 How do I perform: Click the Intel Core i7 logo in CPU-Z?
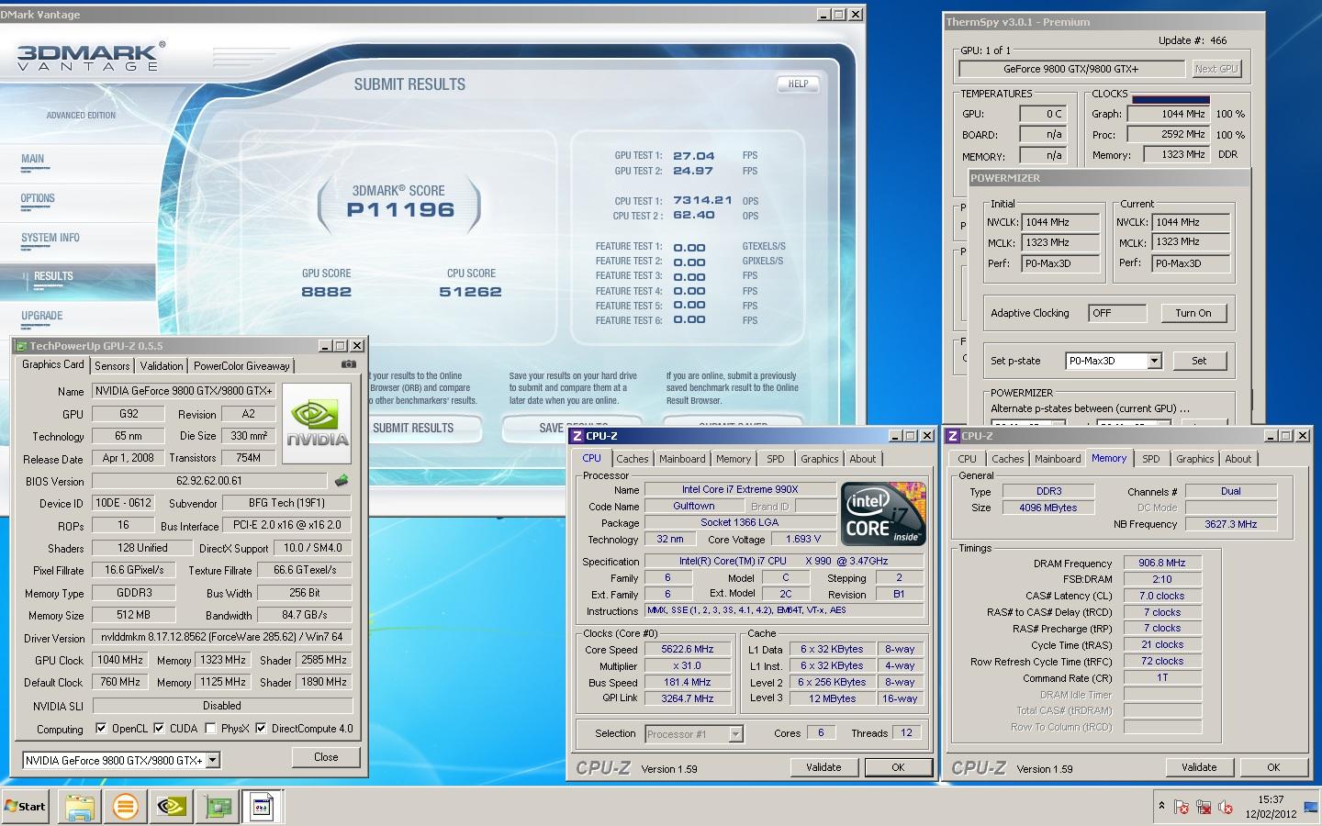883,514
